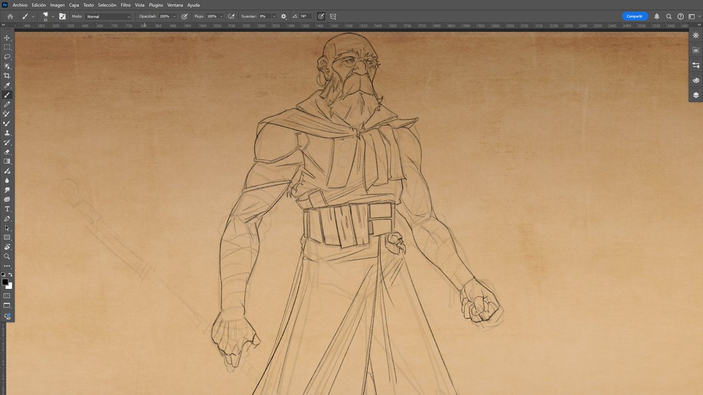Screen dimensions: 703x395
Task: Select the Lasso tool
Action: (7, 57)
